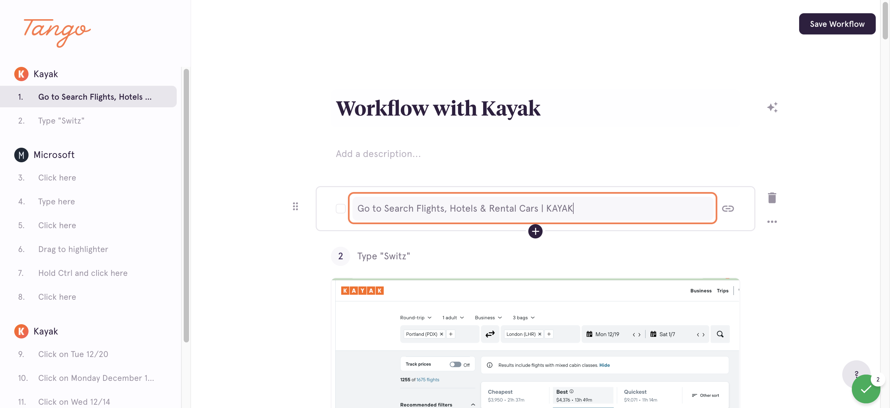Click the sidebar vertical scrollbar
Viewport: 890px width, 408px height.
(186, 205)
